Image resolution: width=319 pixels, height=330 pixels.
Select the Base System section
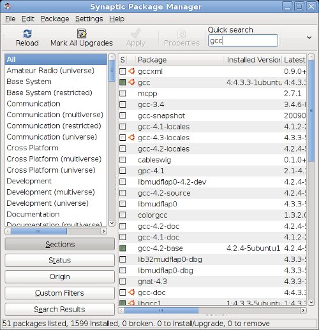(x=56, y=82)
